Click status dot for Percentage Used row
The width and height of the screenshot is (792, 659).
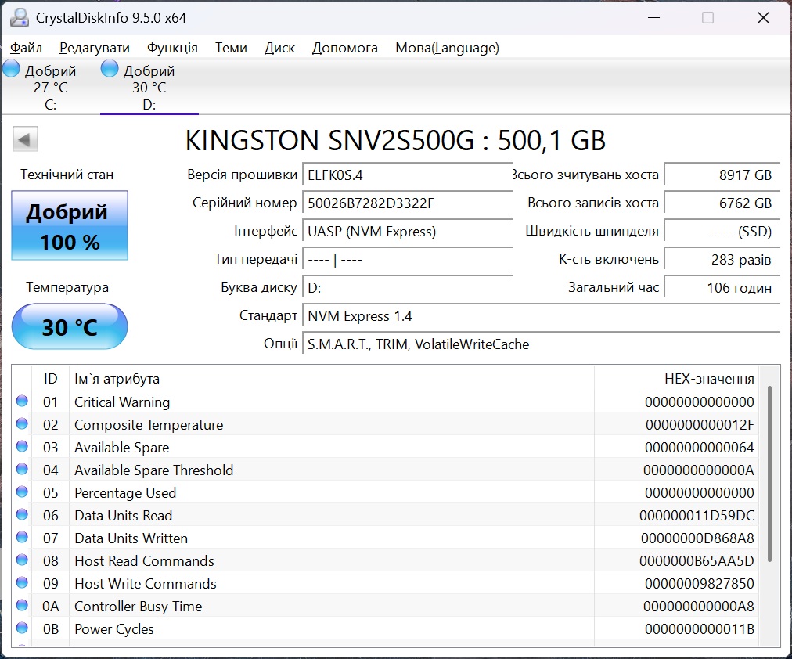point(22,492)
